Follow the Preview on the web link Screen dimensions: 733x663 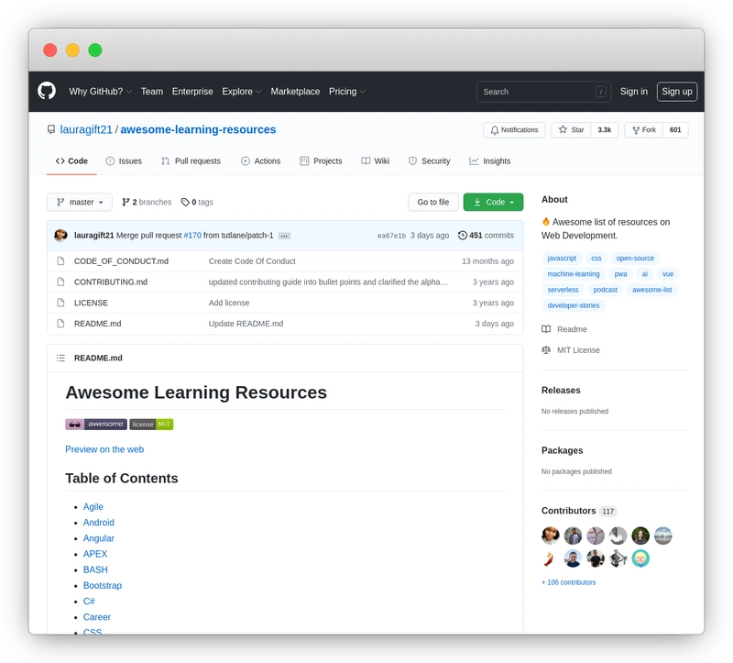point(104,449)
